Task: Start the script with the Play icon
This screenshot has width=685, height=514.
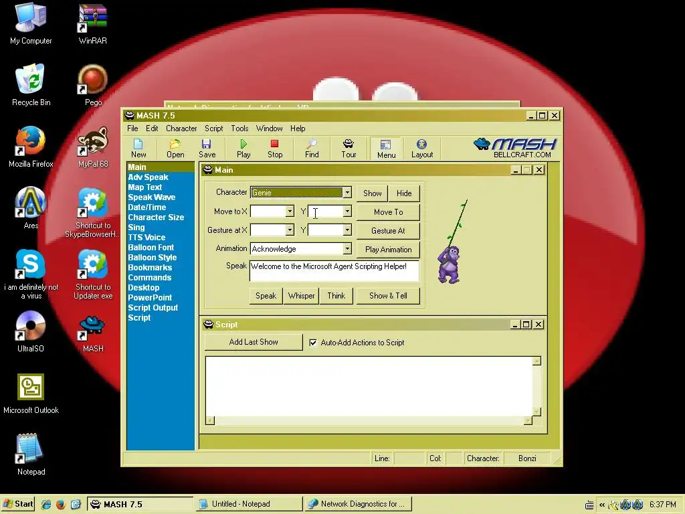Action: tap(243, 149)
